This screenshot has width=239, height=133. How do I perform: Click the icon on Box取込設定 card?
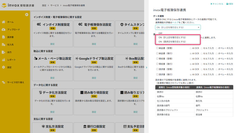point(127,58)
